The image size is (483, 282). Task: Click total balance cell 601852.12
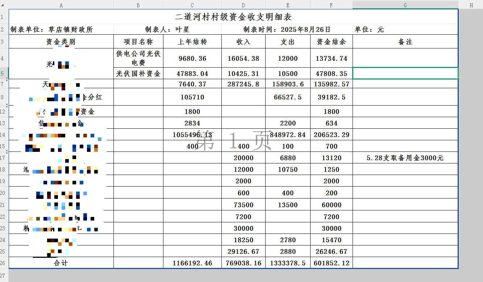pos(331,263)
